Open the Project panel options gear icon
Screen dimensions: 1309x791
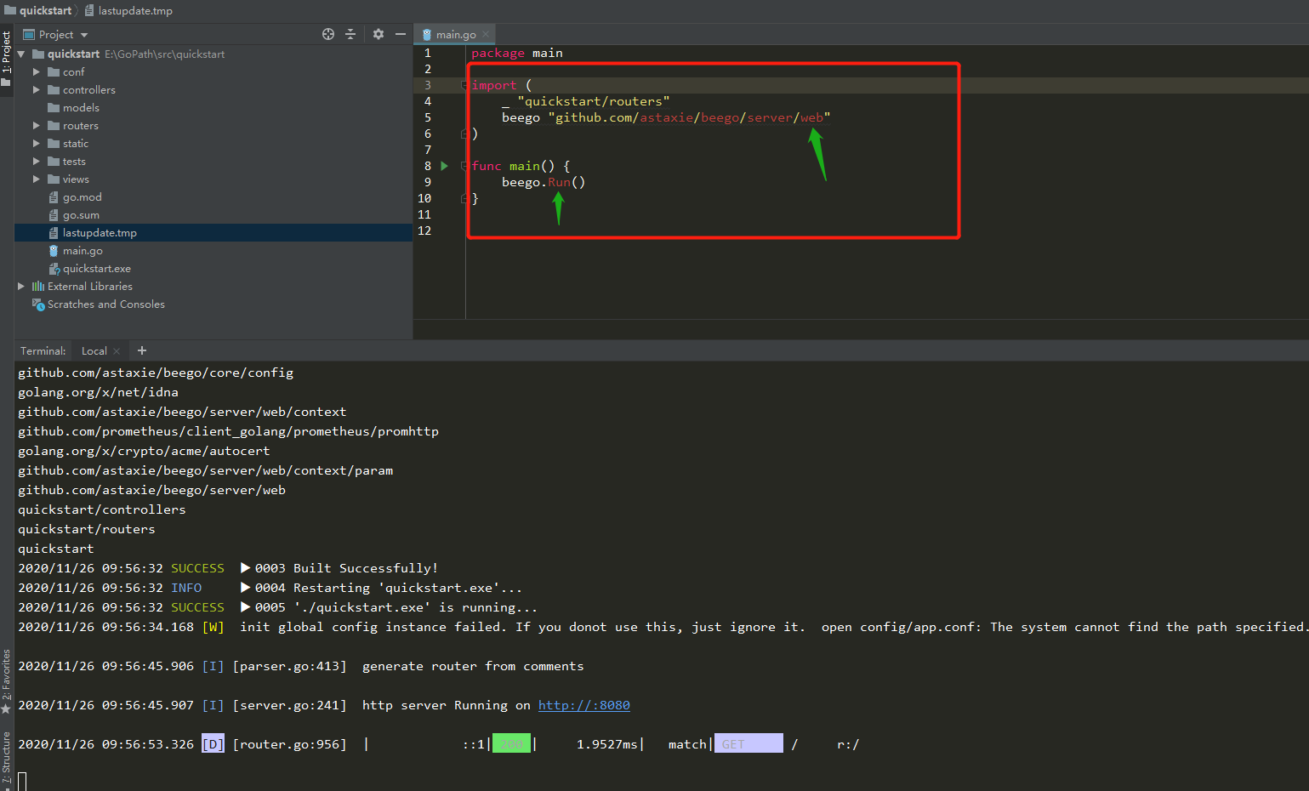[x=377, y=34]
